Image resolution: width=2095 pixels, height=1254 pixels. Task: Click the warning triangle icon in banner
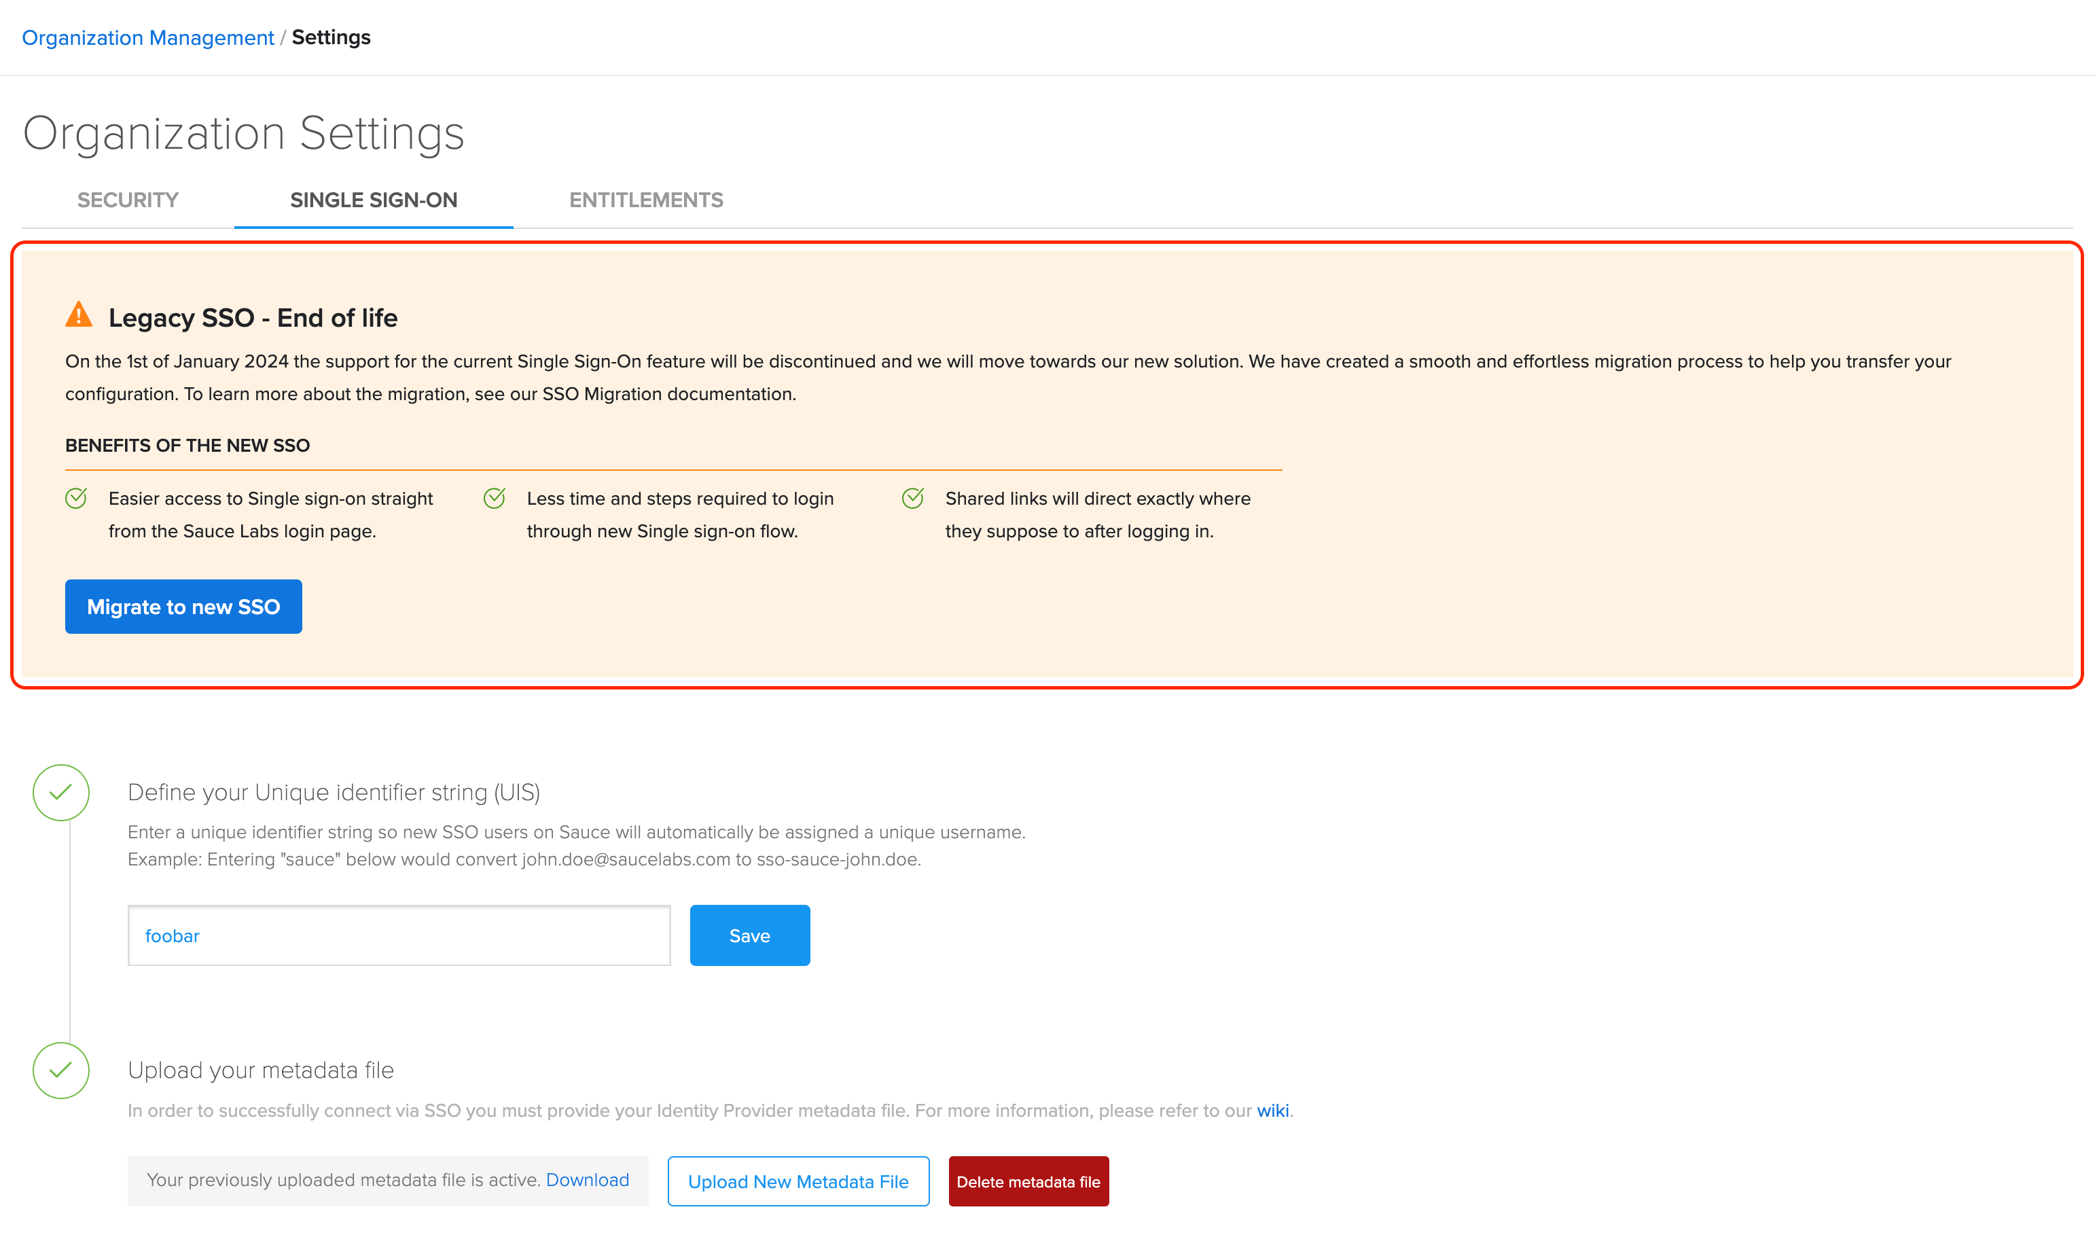click(x=79, y=314)
